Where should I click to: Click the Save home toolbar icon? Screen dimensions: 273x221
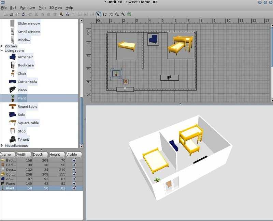coord(18,14)
